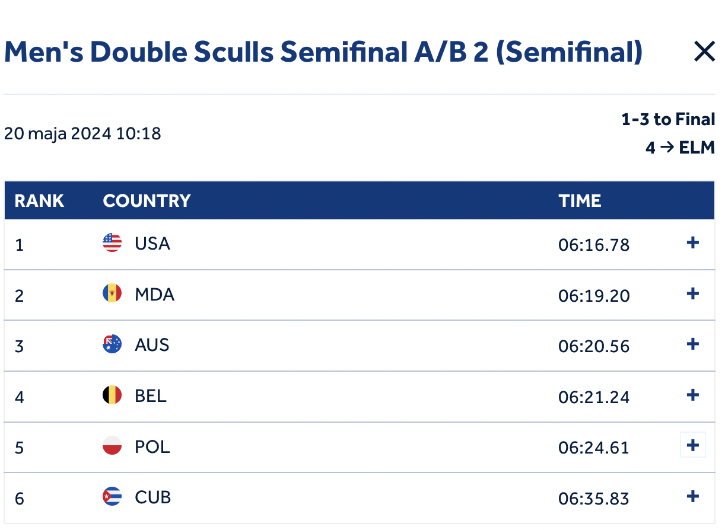
Task: Select the USA country label
Action: click(x=152, y=244)
